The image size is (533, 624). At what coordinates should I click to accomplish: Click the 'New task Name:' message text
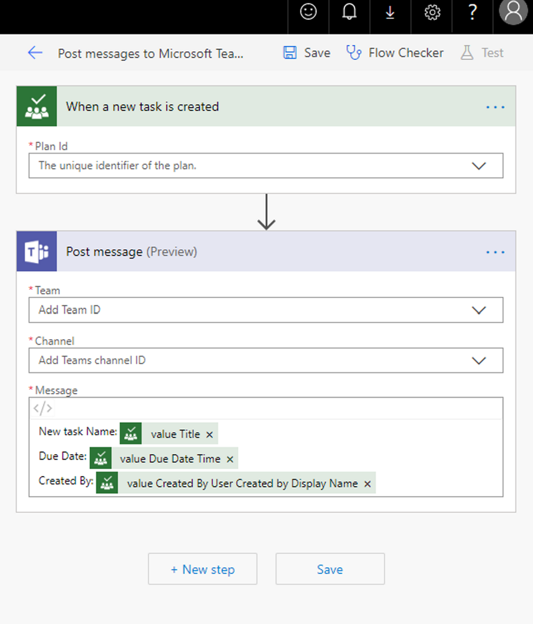click(78, 432)
